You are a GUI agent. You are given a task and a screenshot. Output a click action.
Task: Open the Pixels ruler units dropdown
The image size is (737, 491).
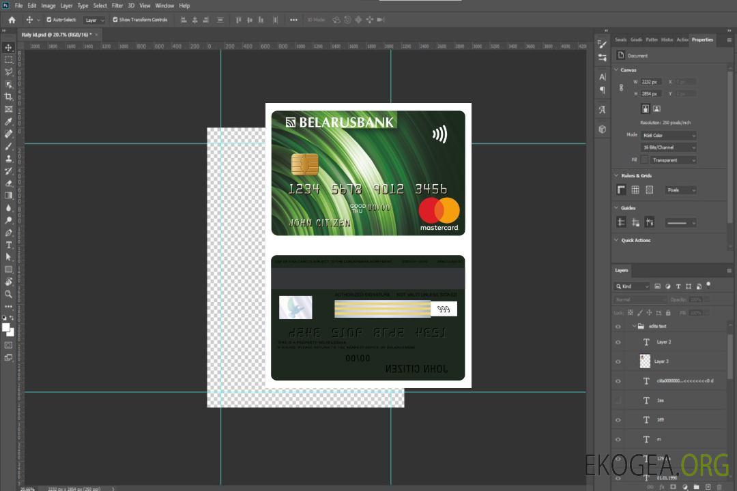pyautogui.click(x=680, y=190)
